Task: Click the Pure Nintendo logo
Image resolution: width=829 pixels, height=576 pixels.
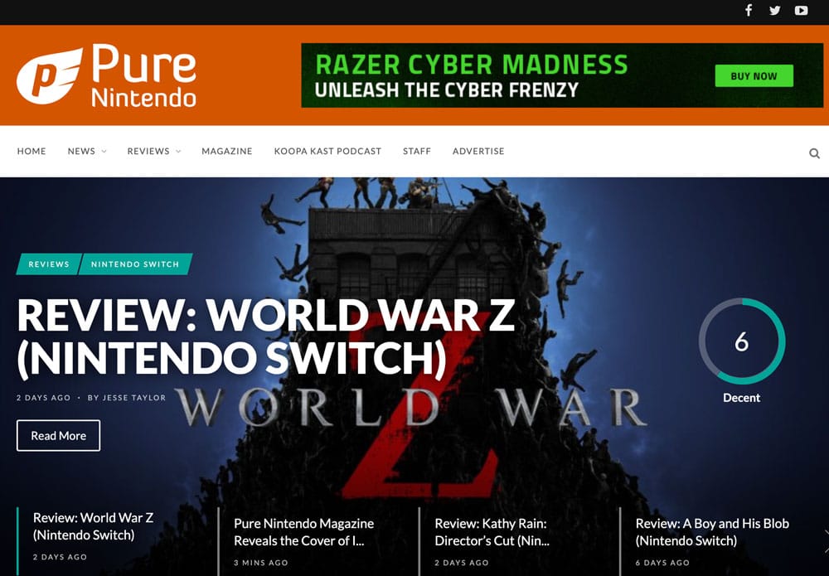Action: (106, 75)
